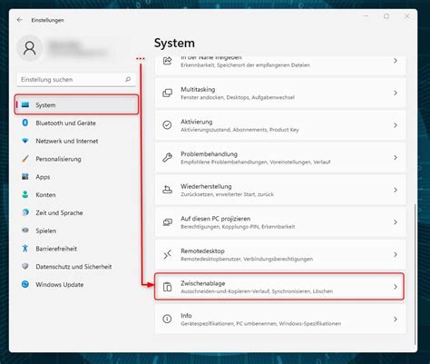Click the Datenschutz shield icon
The width and height of the screenshot is (430, 364).
(25, 266)
